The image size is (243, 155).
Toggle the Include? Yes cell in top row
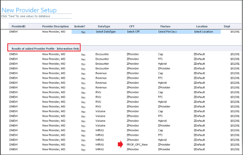[83, 32]
